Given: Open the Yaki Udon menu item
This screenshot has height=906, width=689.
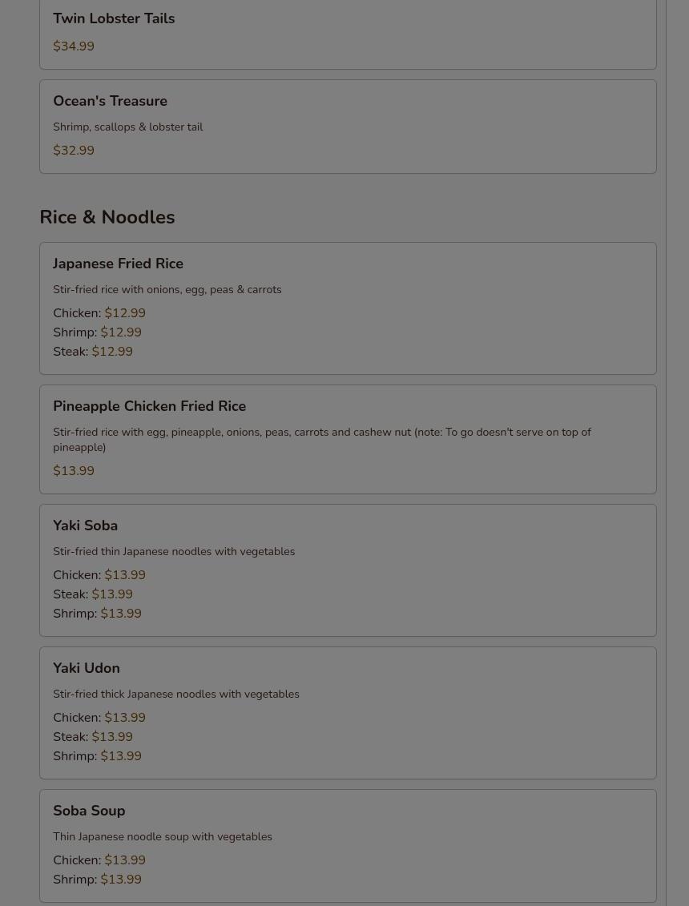Looking at the screenshot, I should [87, 668].
